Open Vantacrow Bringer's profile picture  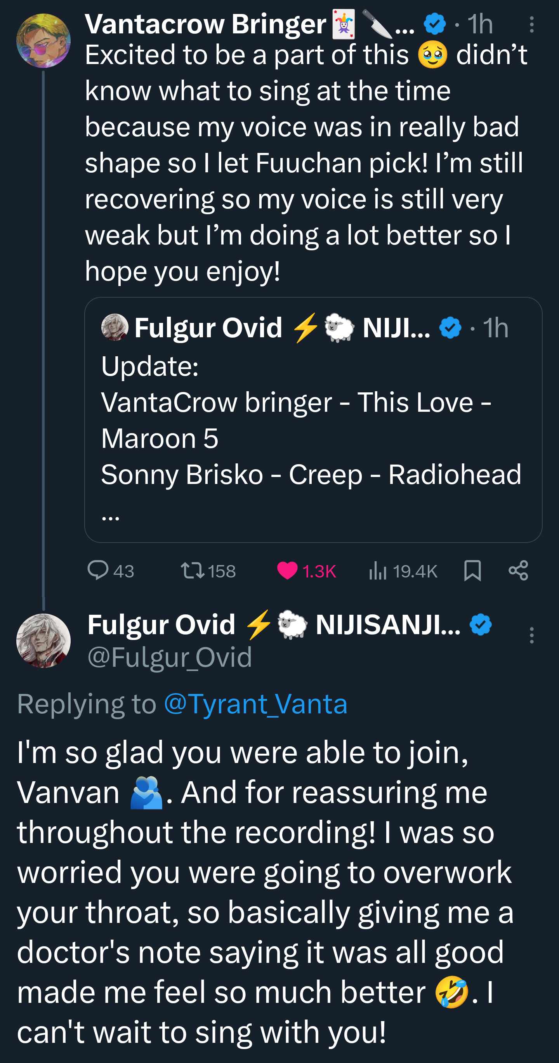pyautogui.click(x=43, y=41)
